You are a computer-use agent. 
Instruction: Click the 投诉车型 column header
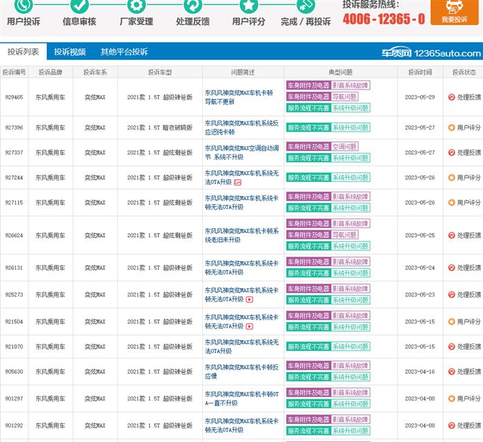pos(160,72)
